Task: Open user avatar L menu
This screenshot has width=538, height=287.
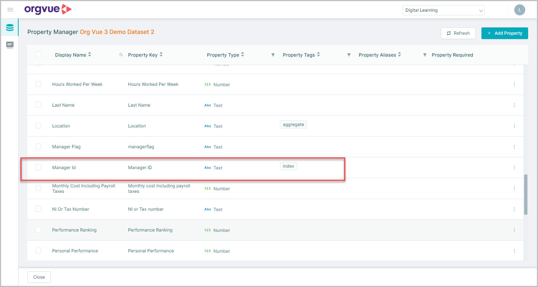Action: click(x=519, y=10)
